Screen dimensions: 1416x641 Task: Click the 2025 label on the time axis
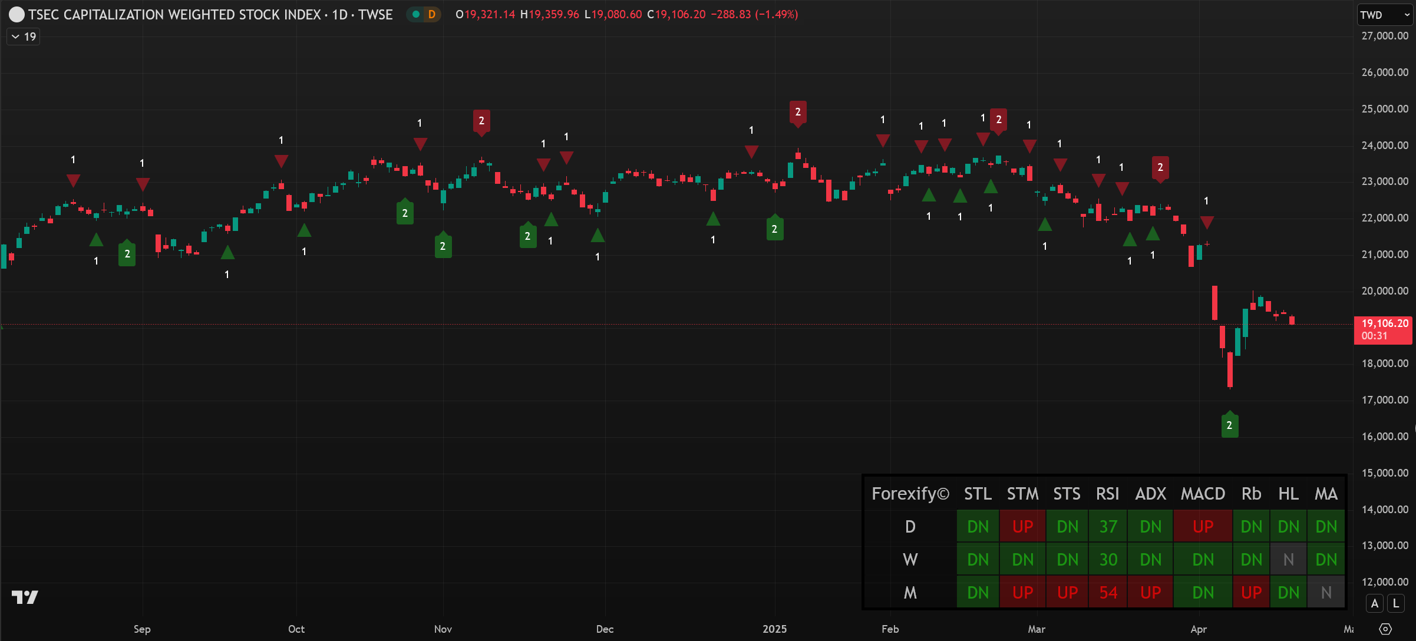tap(774, 629)
